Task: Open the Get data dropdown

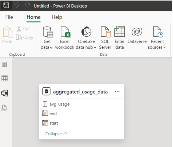Action: (47, 38)
